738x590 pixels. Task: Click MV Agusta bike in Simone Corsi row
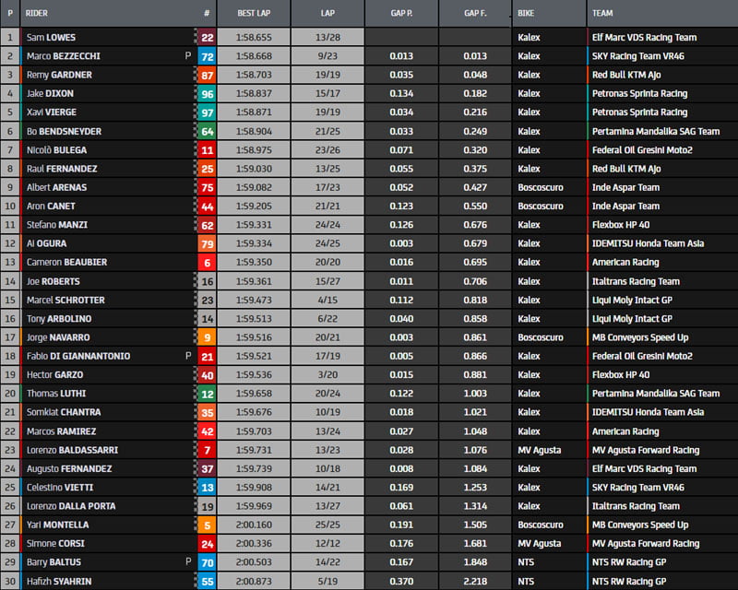(541, 543)
